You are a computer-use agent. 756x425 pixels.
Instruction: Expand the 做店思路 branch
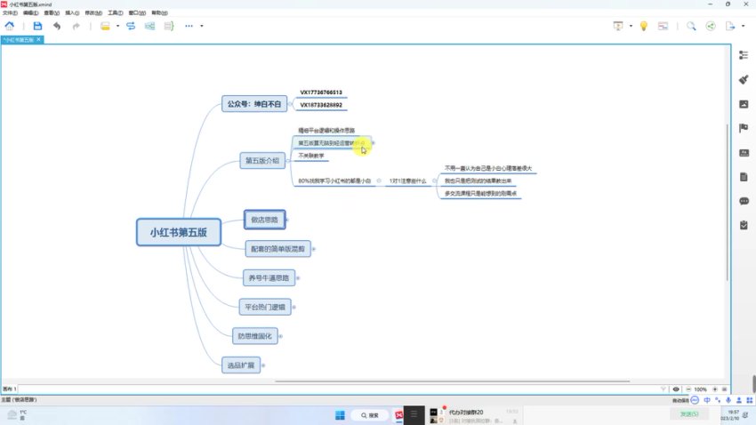(287, 220)
